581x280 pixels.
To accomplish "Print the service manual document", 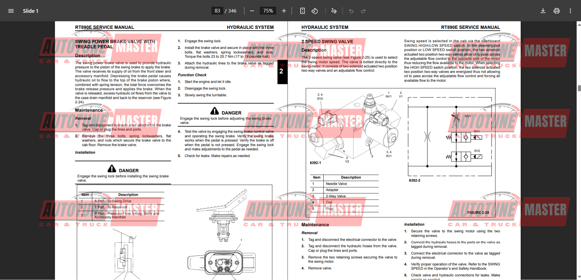I will click(557, 11).
